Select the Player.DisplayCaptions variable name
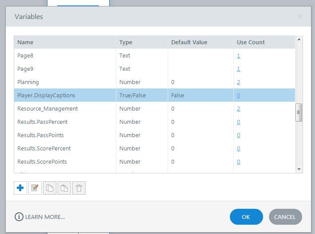 (46, 96)
